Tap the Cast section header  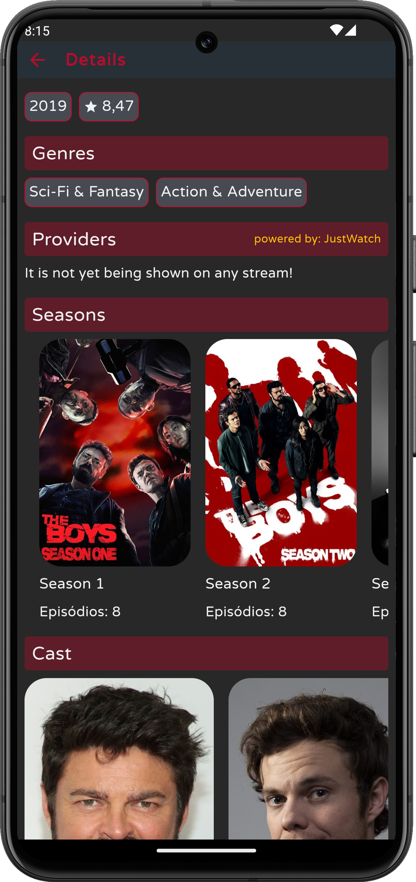(206, 654)
